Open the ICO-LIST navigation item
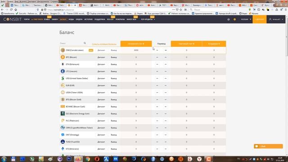 click(110, 19)
